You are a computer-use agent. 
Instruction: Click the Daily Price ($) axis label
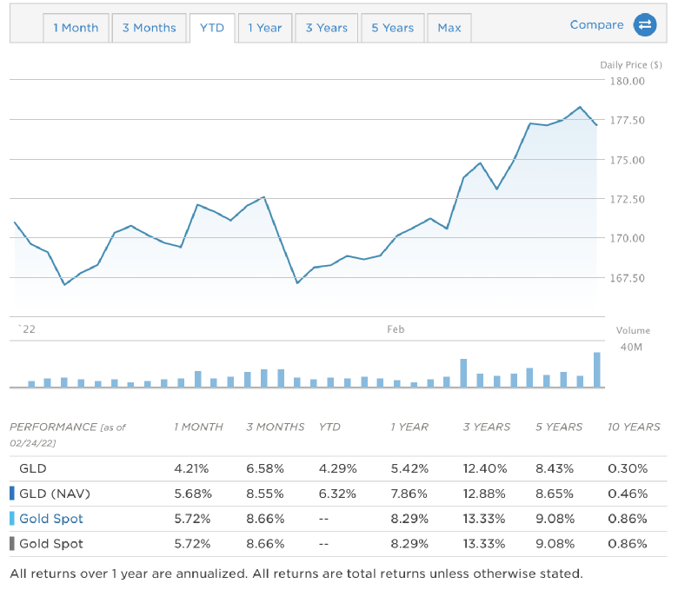click(631, 65)
